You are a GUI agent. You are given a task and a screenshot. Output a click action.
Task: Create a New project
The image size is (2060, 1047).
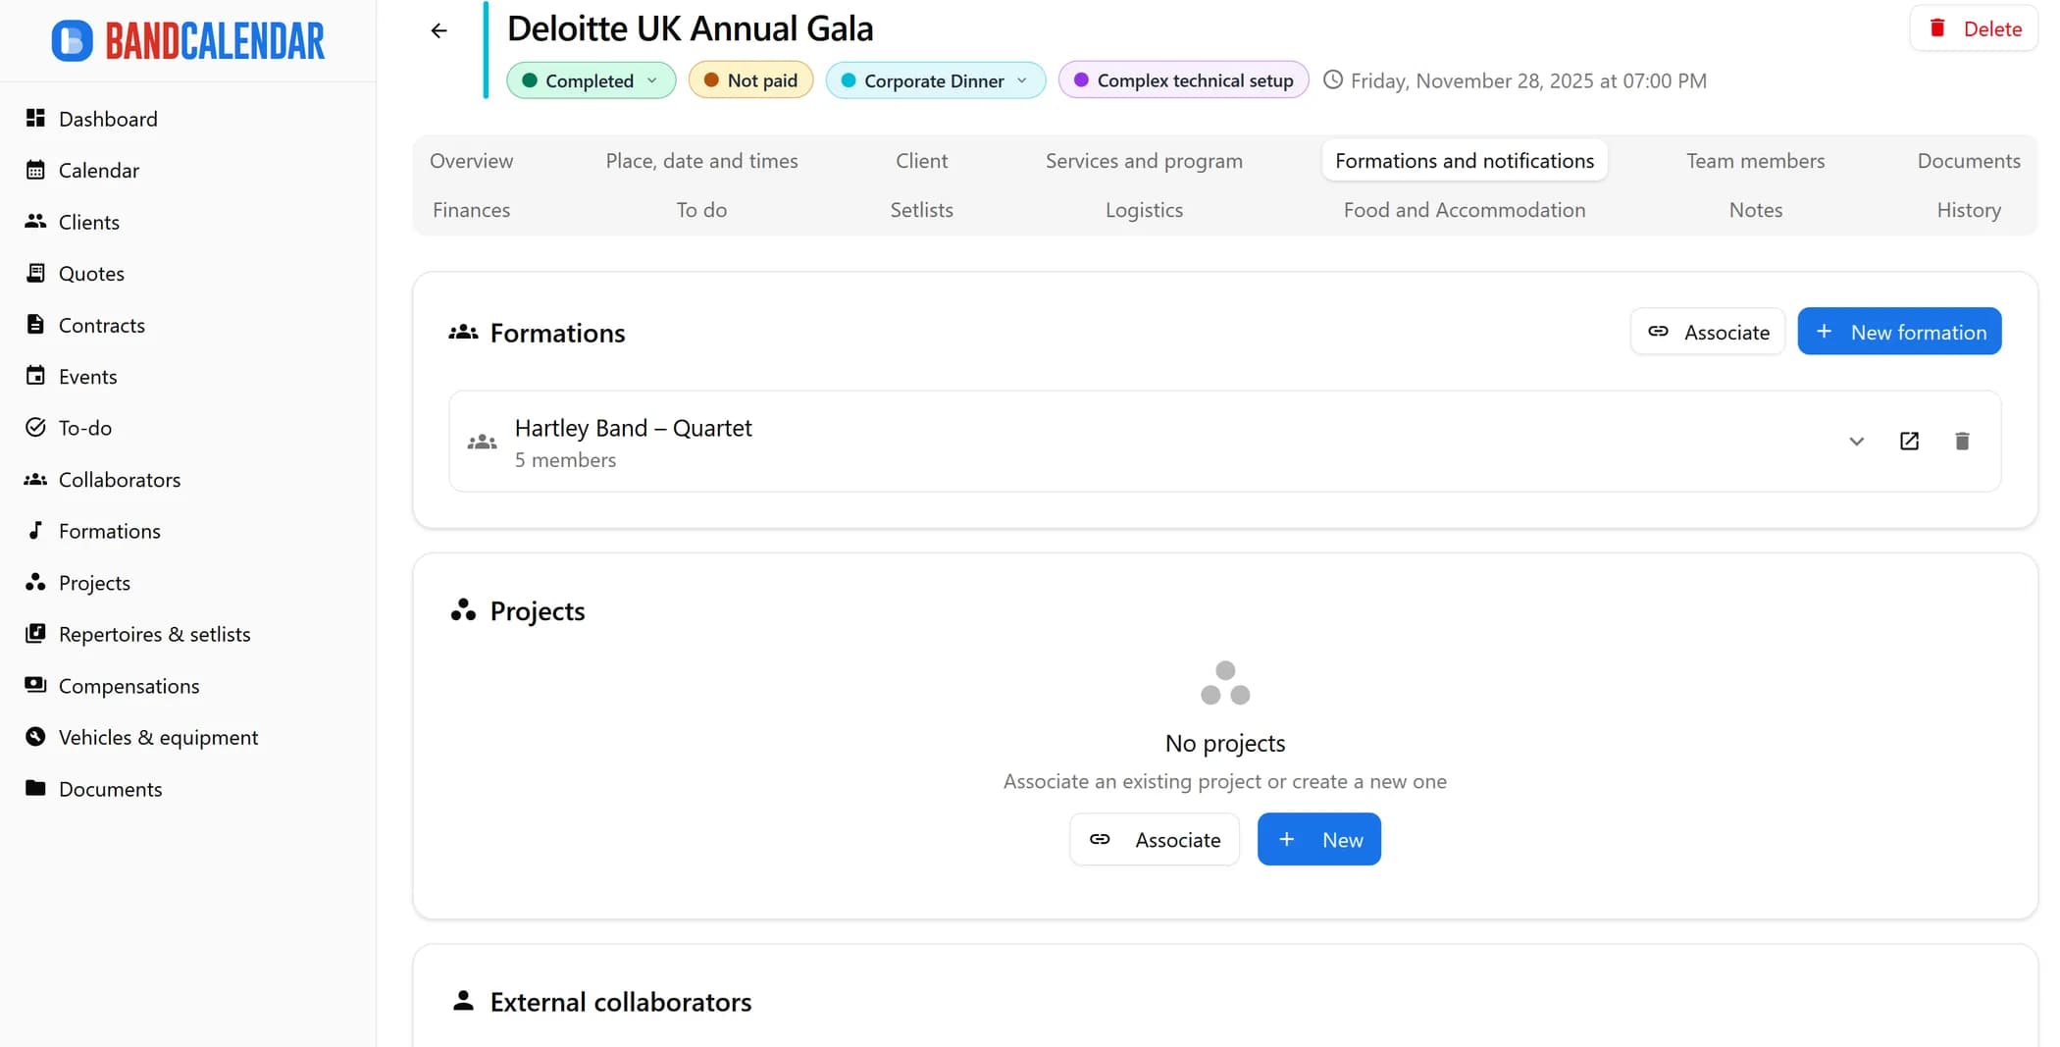click(x=1319, y=839)
